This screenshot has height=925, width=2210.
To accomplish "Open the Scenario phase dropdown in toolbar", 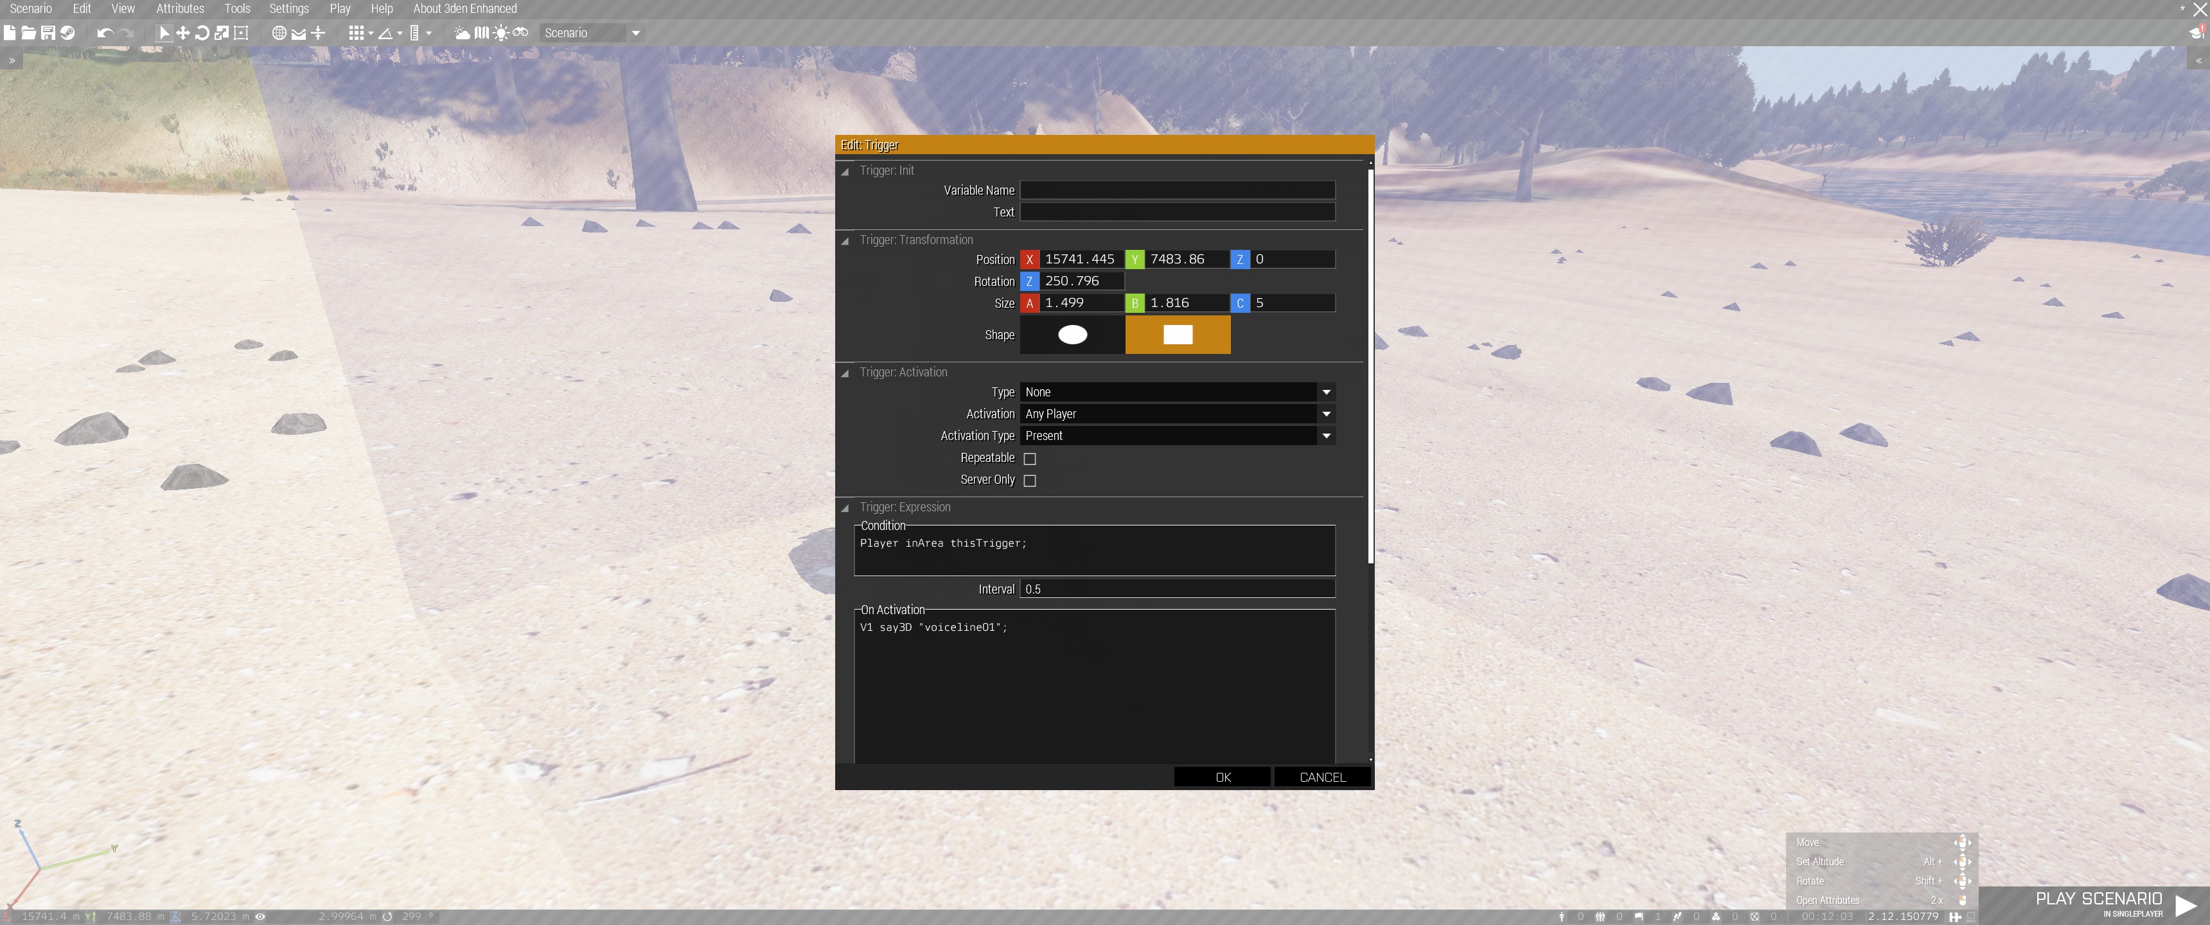I will pyautogui.click(x=592, y=33).
